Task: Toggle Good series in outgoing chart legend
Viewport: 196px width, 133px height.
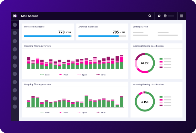Action: (45, 112)
